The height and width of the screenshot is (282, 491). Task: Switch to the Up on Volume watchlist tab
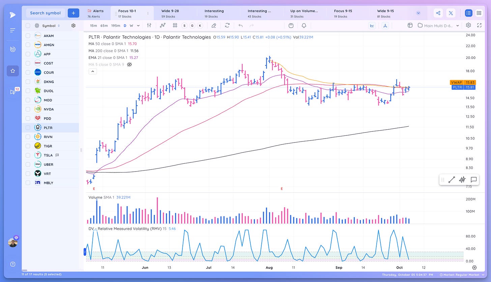click(304, 13)
